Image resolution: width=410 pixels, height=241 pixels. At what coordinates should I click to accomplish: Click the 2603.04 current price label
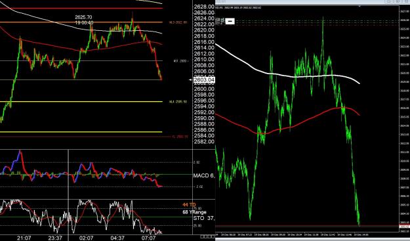pyautogui.click(x=204, y=80)
